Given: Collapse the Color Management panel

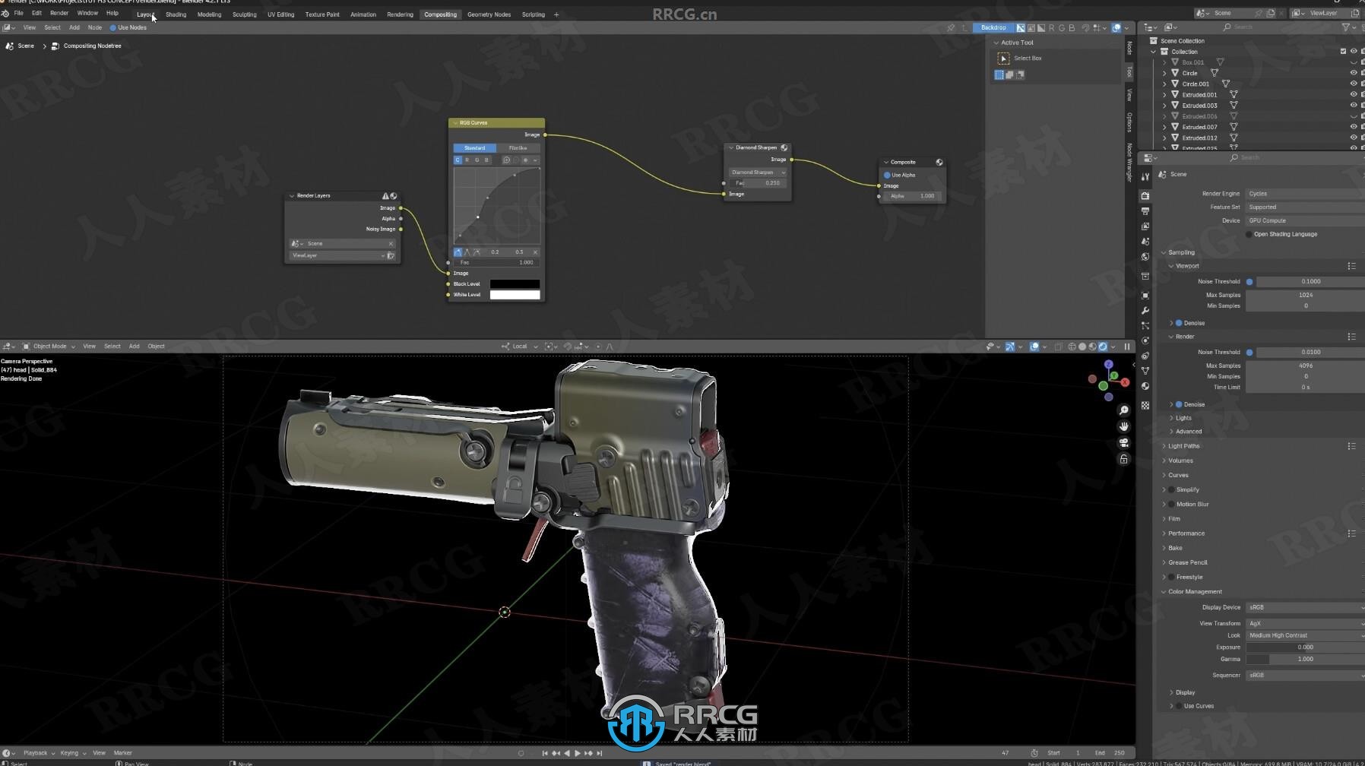Looking at the screenshot, I should click(x=1195, y=592).
